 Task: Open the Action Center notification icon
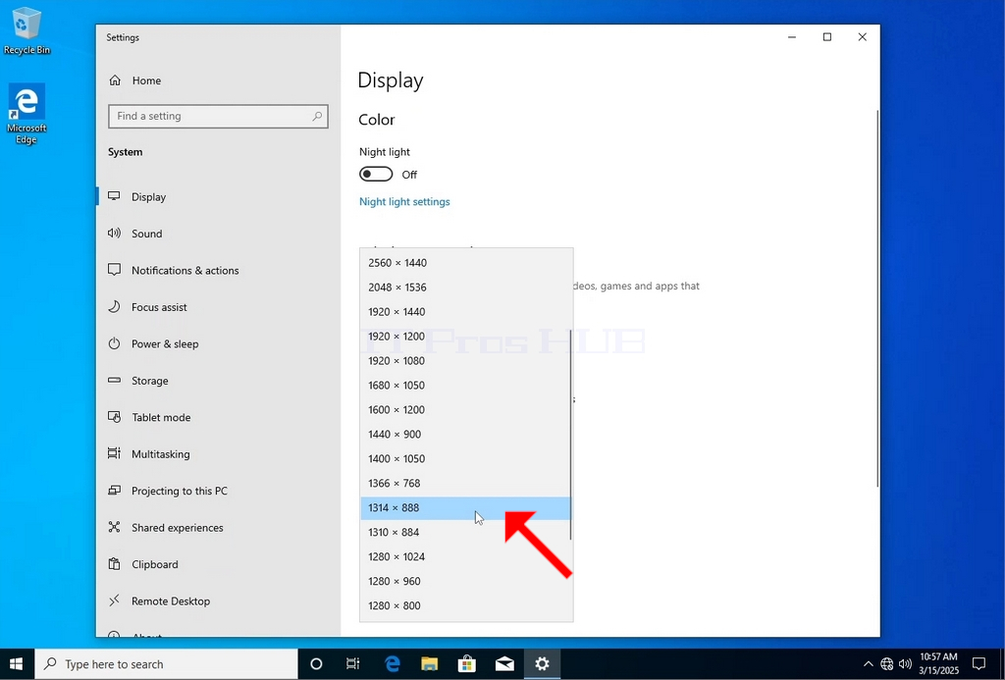979,664
